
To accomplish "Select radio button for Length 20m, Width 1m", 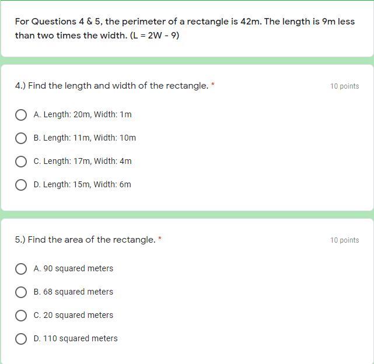I will click(21, 115).
